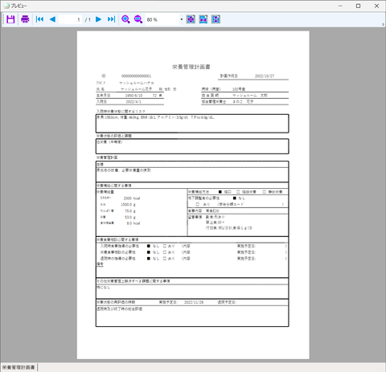Maximize the preview window
The height and width of the screenshot is (372, 386).
(358, 6)
